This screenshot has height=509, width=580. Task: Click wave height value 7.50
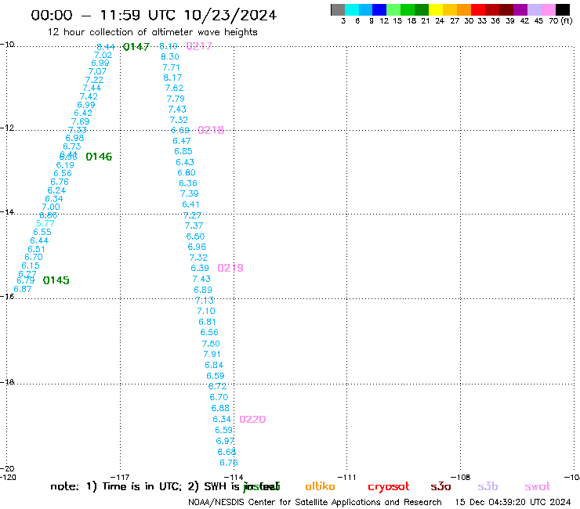(211, 344)
